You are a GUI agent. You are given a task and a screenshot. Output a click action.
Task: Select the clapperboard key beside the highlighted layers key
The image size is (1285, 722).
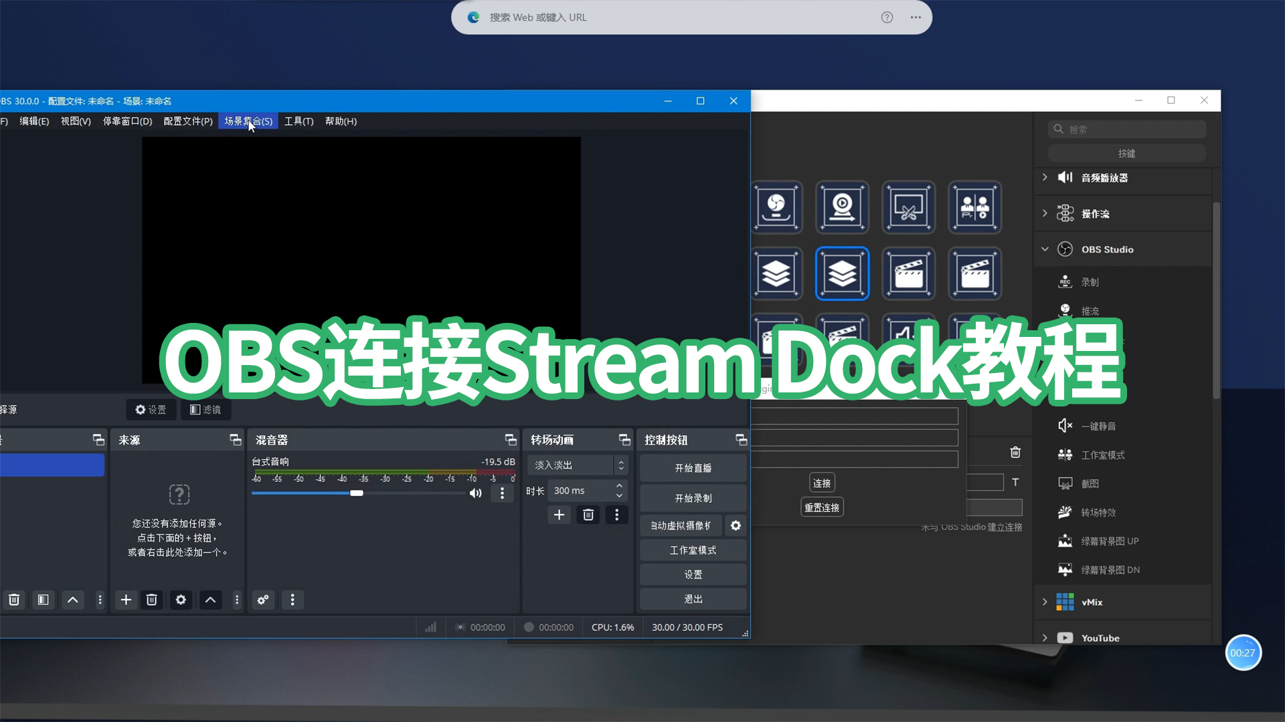tap(908, 273)
